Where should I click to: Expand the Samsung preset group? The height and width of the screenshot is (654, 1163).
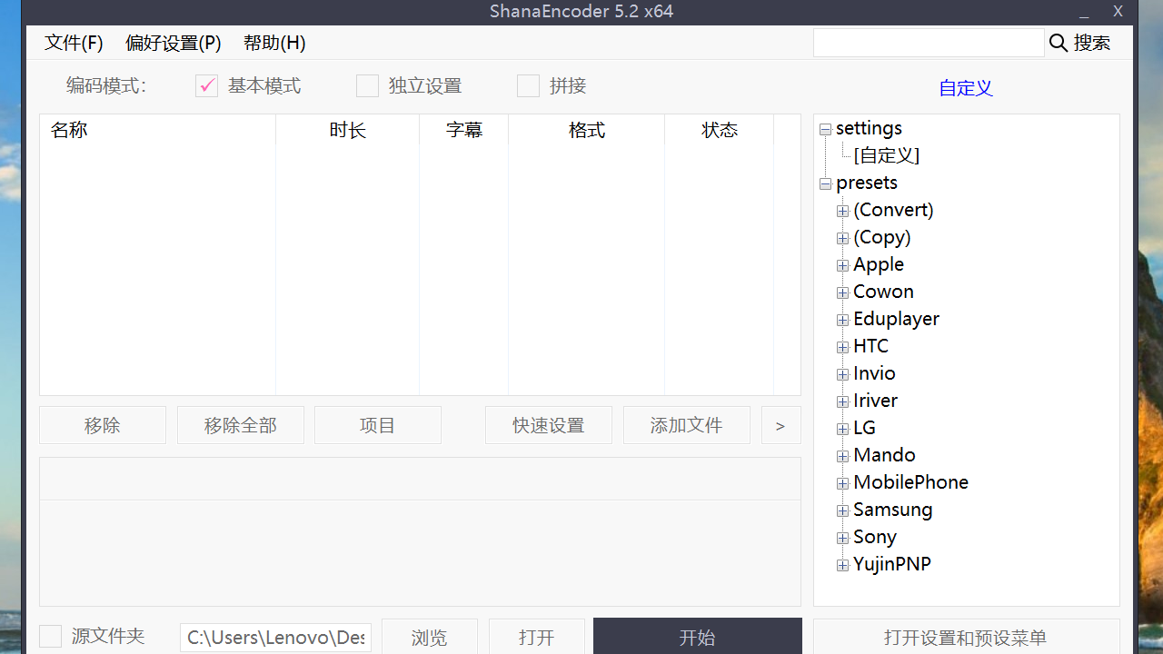tap(842, 510)
